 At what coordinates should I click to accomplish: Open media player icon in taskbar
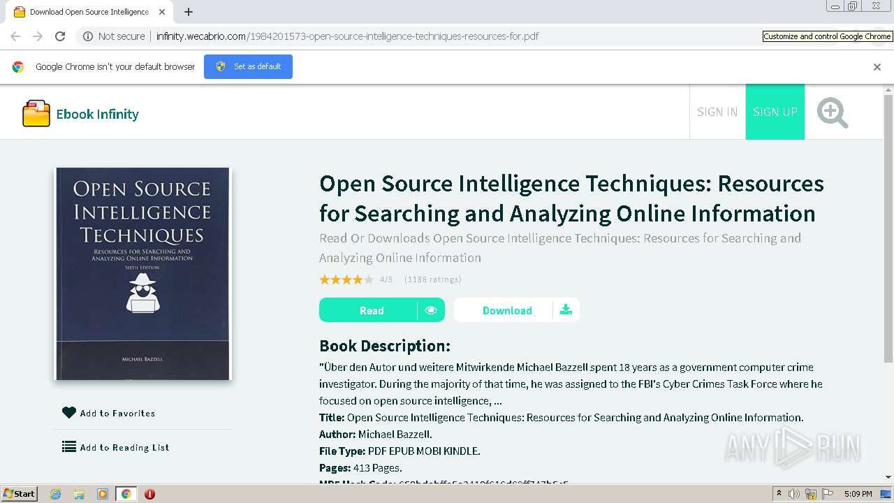[x=103, y=494]
